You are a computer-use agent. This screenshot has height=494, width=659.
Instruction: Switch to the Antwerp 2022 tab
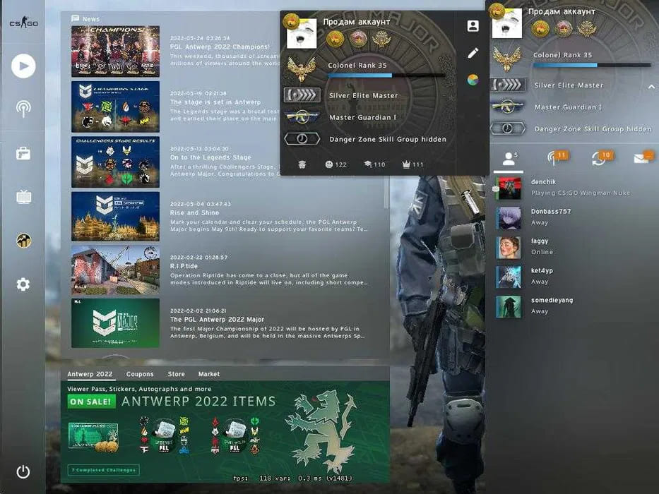coord(90,374)
